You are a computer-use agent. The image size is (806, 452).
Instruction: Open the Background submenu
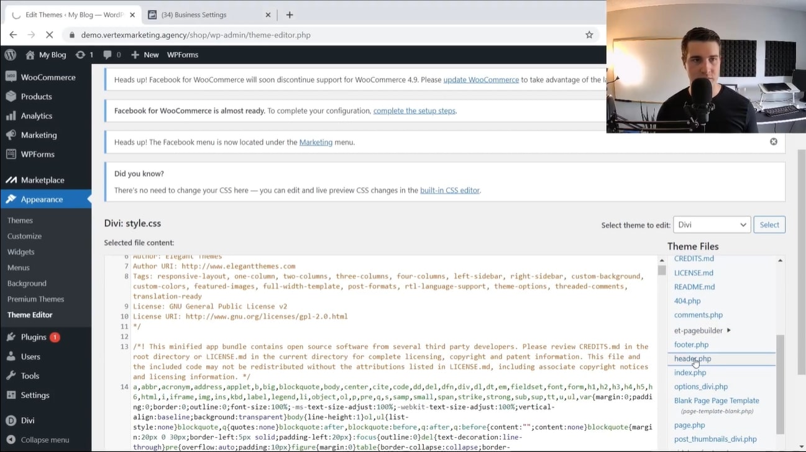coord(27,283)
